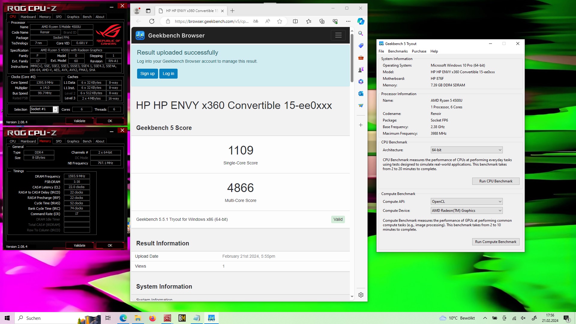This screenshot has height=324, width=576.
Task: Refresh the Geekbench page in Edge
Action: [152, 21]
